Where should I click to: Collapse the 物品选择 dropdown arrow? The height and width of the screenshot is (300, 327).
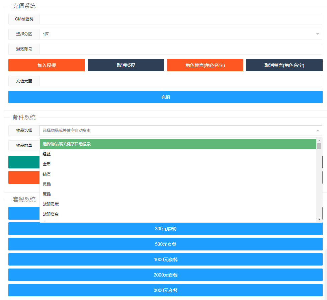pos(317,131)
